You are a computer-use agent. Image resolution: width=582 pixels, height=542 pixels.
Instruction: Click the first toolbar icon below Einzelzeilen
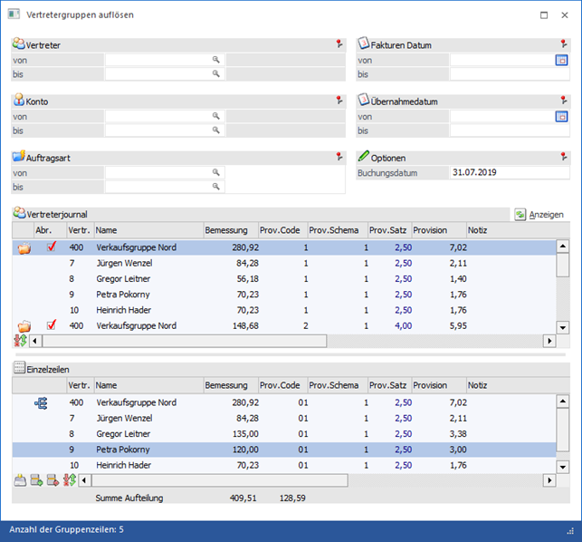tap(21, 479)
